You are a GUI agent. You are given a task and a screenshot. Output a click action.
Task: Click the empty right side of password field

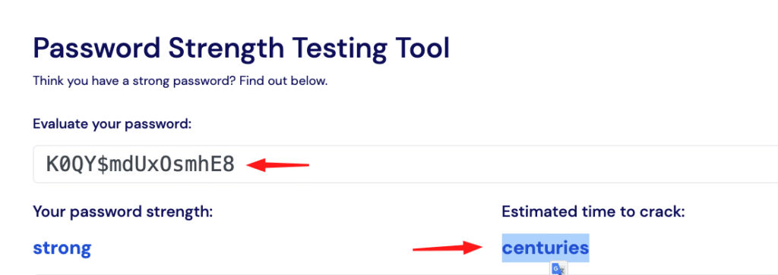tap(546, 164)
